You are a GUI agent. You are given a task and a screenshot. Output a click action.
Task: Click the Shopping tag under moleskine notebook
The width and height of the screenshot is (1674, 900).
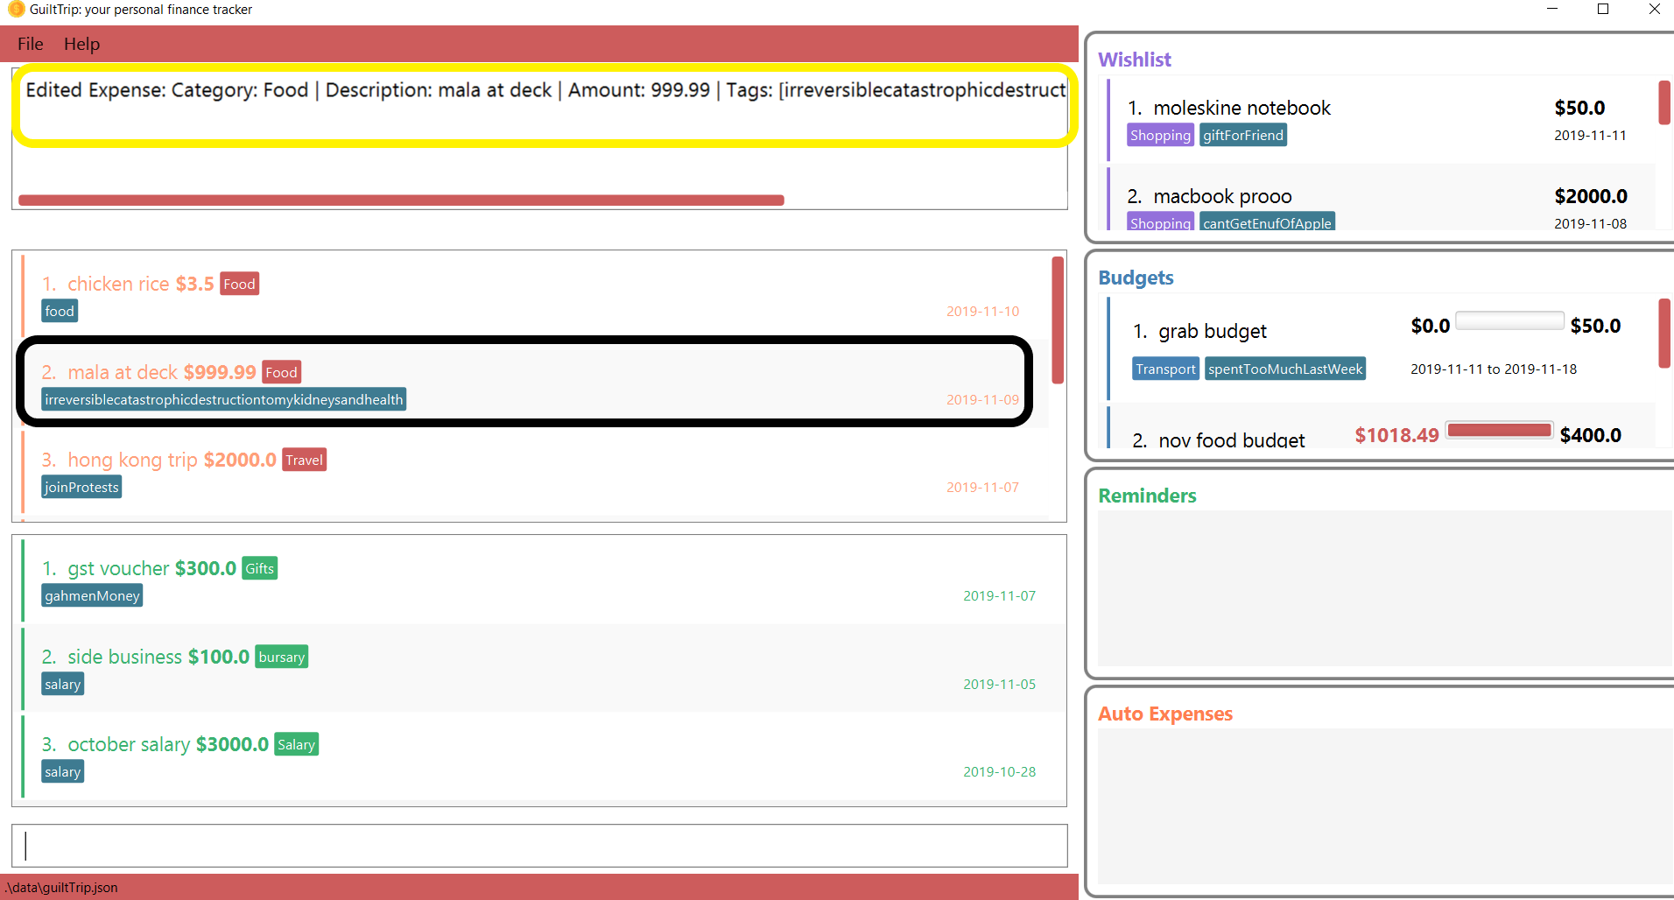tap(1160, 135)
